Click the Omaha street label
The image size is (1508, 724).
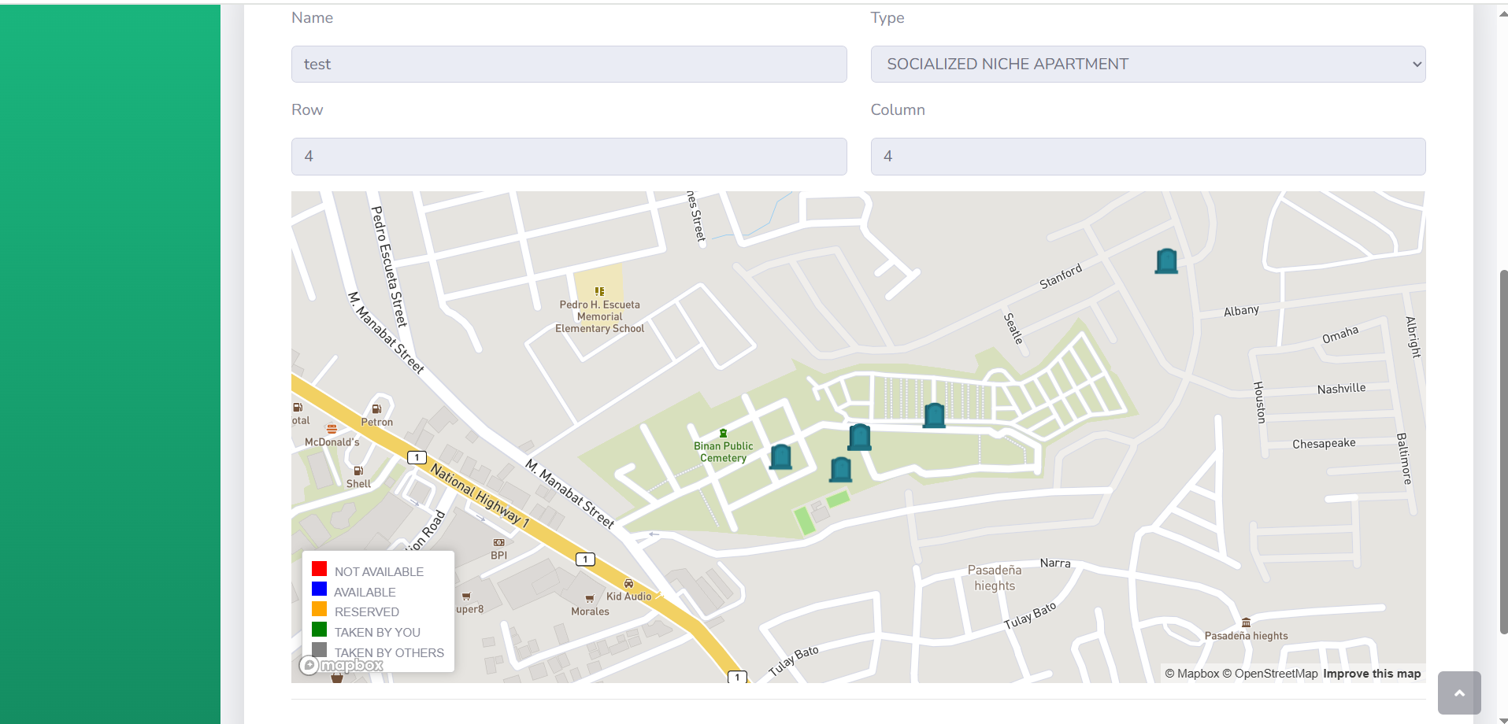point(1340,334)
